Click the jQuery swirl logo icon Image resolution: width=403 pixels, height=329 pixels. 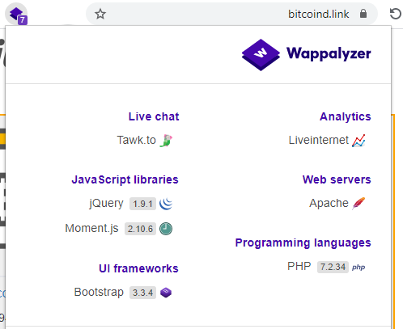[x=166, y=204]
